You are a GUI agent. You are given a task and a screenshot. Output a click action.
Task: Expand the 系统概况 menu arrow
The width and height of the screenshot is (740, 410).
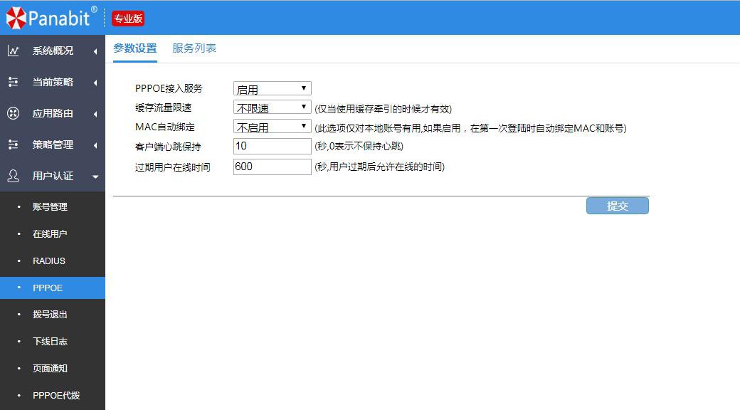click(95, 51)
